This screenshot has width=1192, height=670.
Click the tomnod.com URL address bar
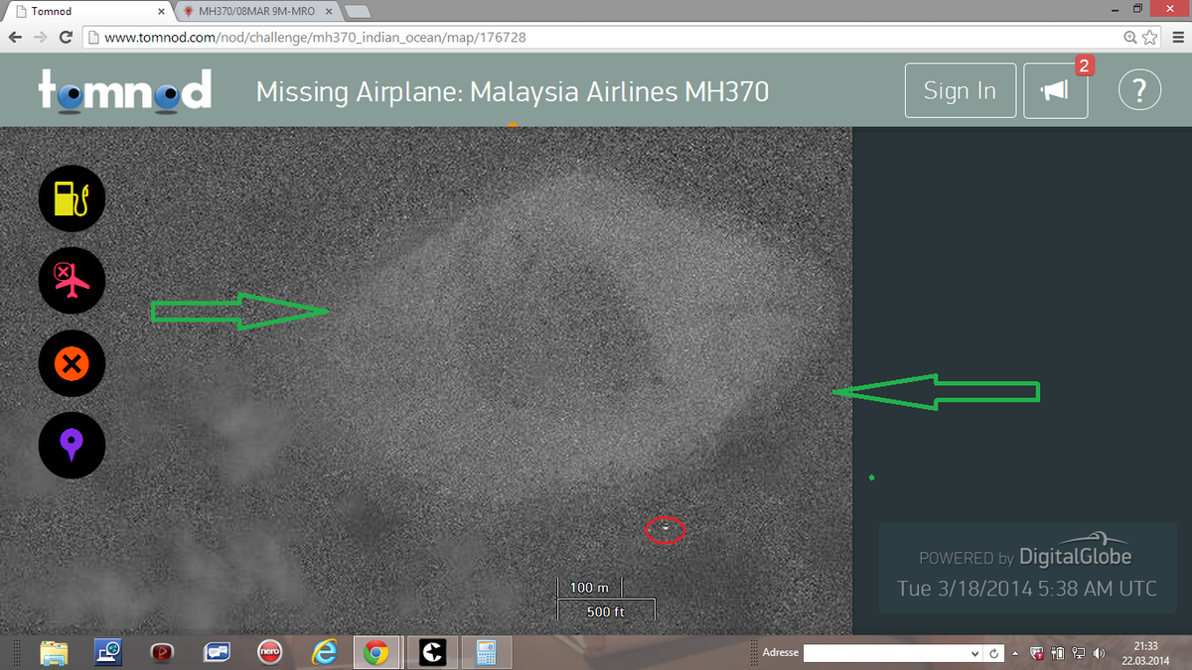596,38
